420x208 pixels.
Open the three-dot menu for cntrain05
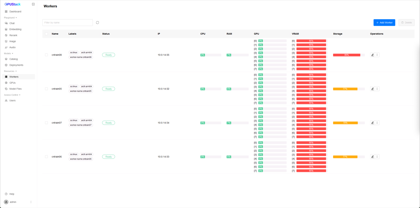377,89
